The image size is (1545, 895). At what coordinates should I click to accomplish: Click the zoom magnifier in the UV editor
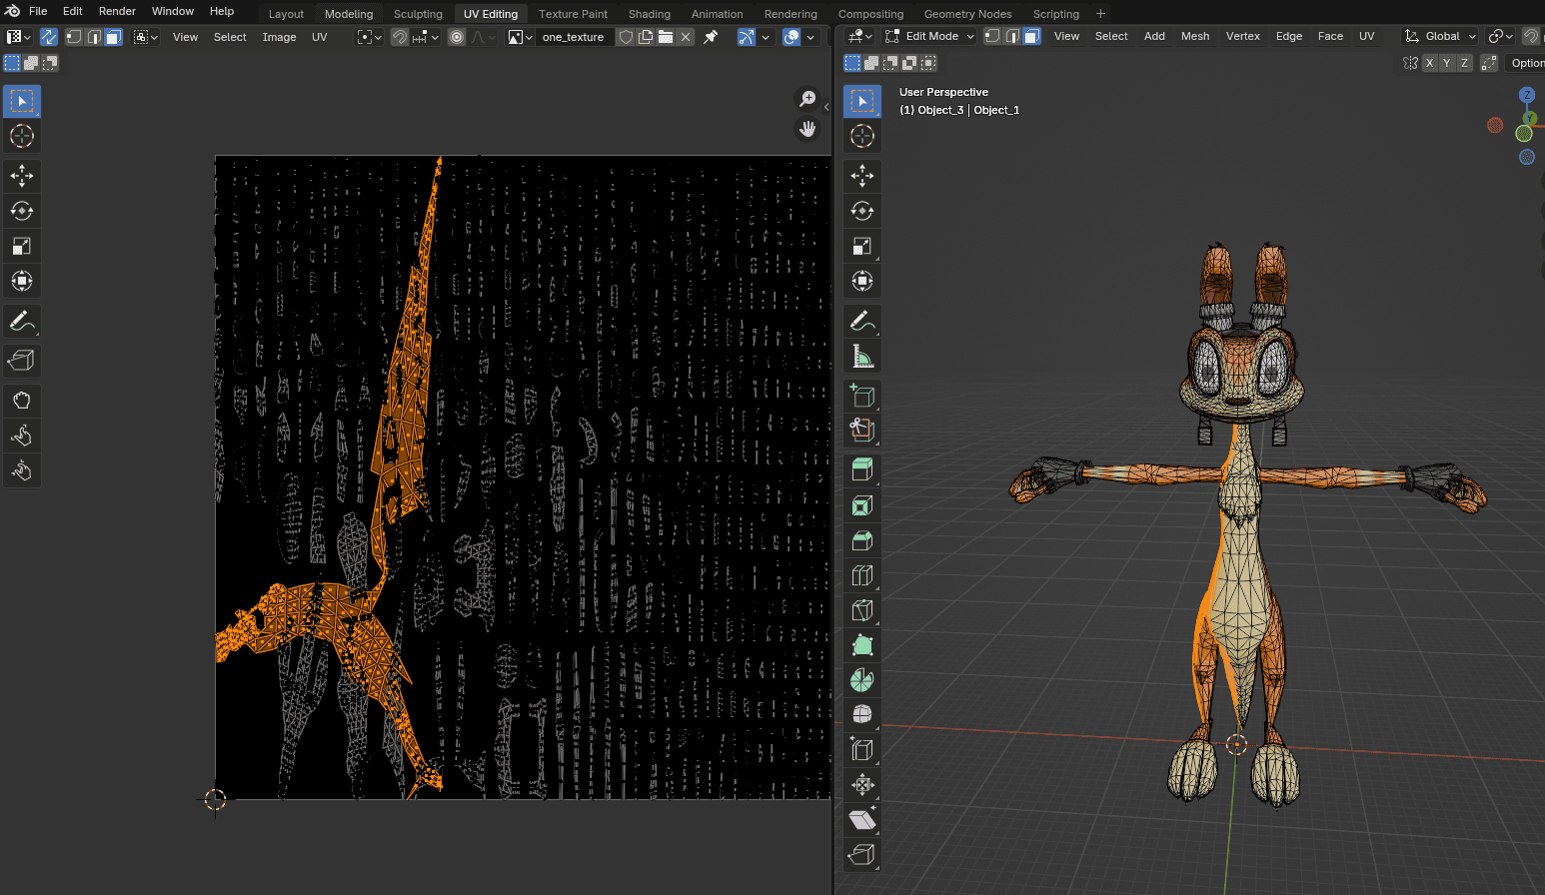point(807,99)
